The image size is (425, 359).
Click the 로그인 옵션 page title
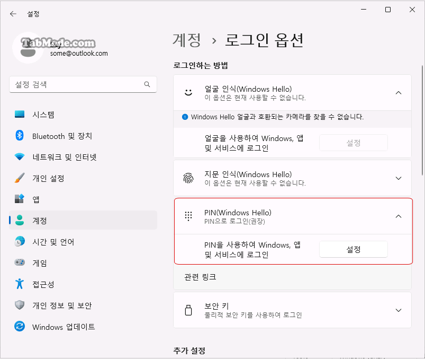[264, 40]
